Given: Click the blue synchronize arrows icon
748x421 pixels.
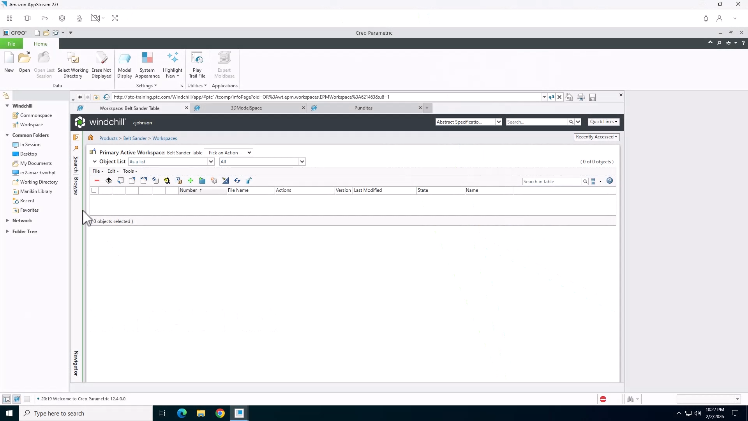Looking at the screenshot, I should (x=237, y=180).
